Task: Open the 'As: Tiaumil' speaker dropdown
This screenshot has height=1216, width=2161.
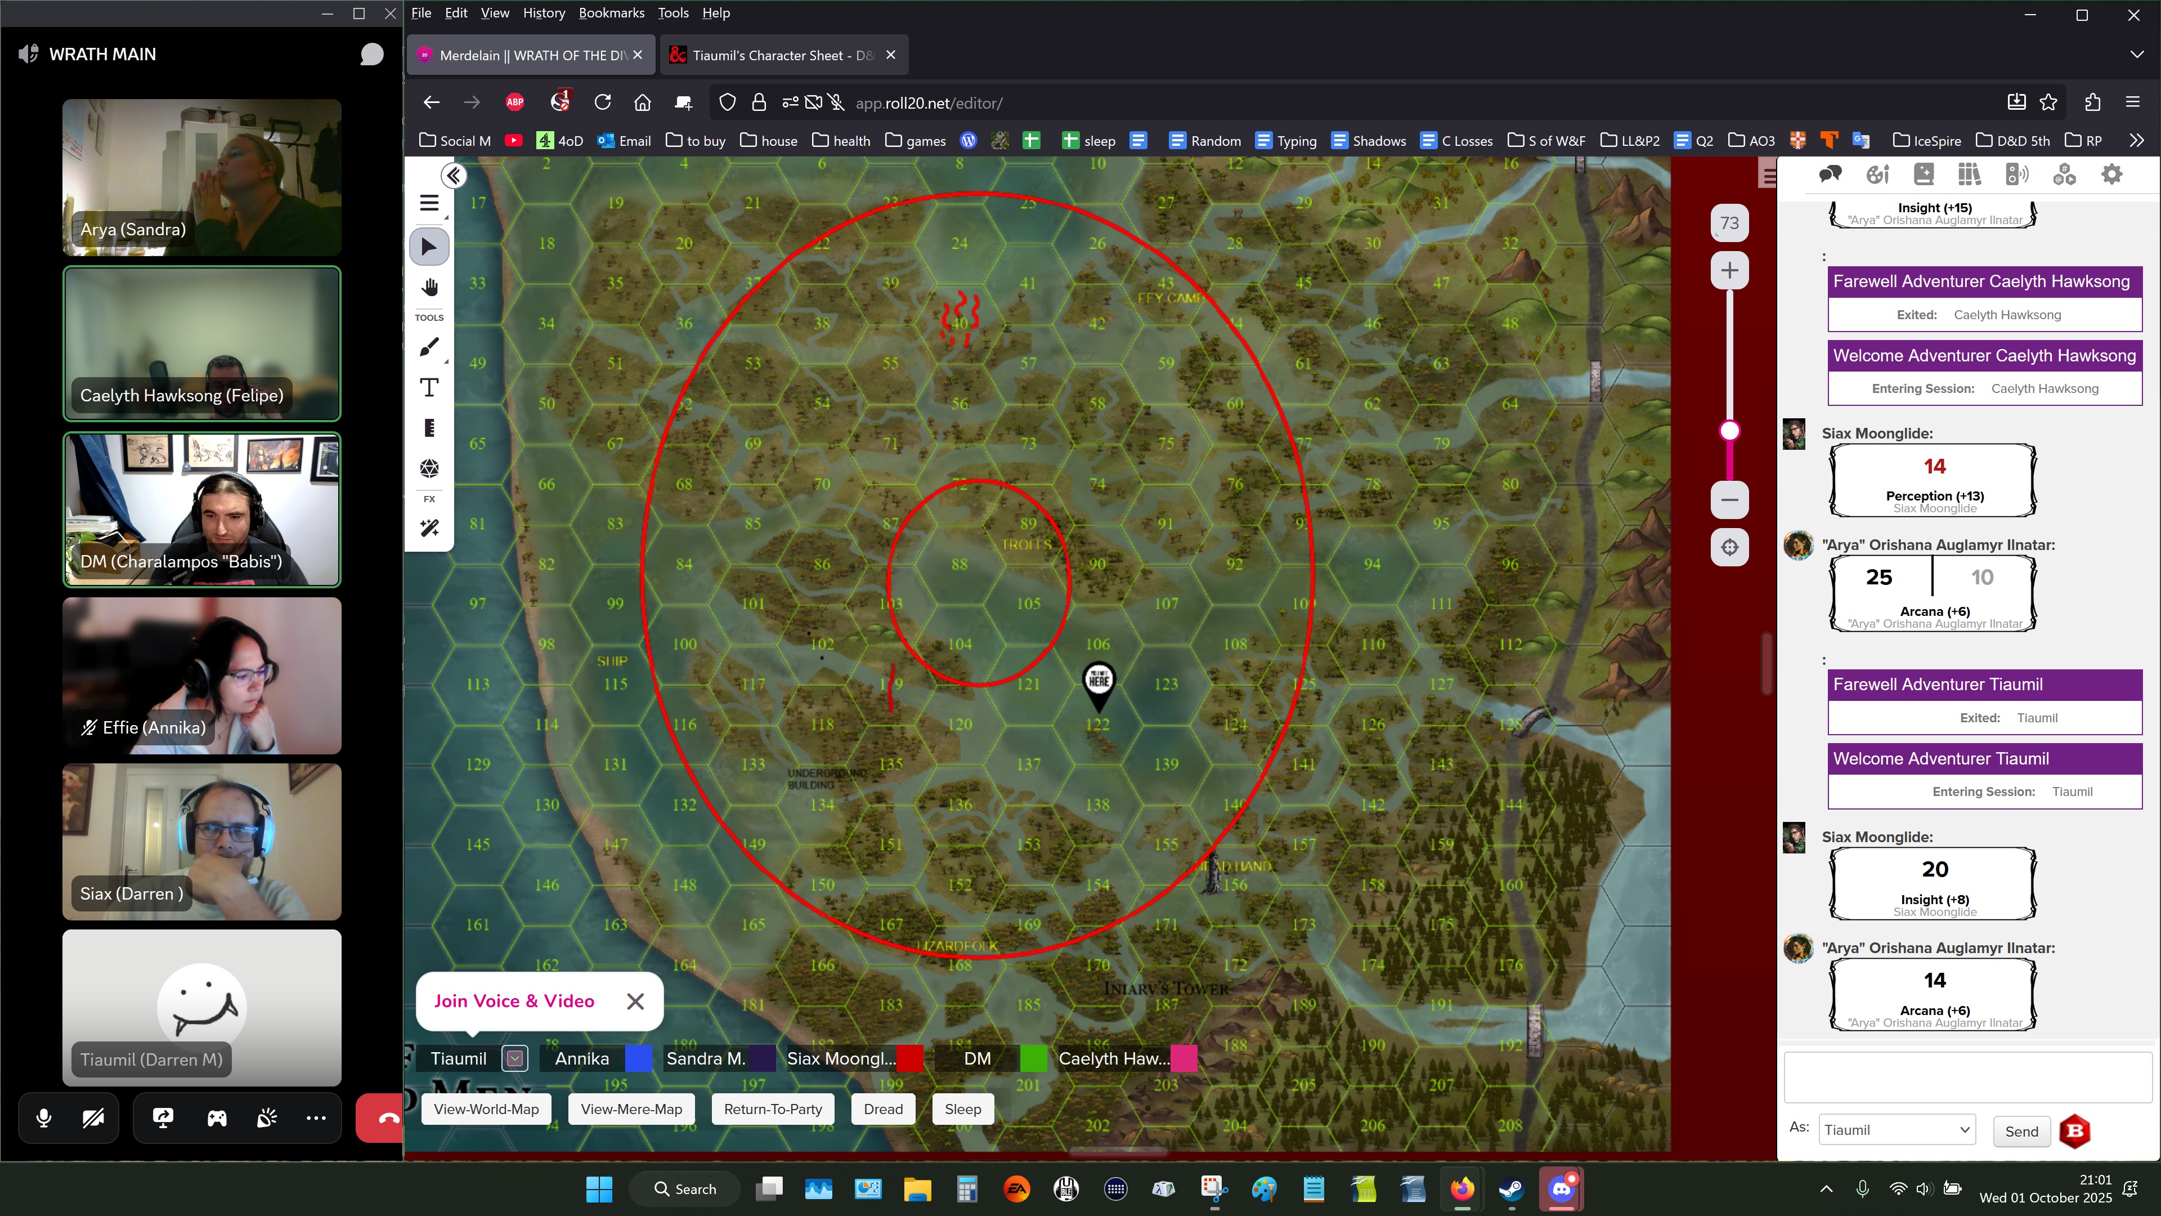Action: pyautogui.click(x=1897, y=1130)
